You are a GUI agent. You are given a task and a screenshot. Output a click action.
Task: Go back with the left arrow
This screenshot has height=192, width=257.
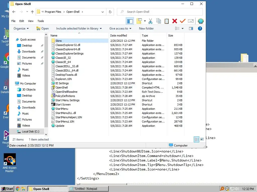[x=14, y=12]
